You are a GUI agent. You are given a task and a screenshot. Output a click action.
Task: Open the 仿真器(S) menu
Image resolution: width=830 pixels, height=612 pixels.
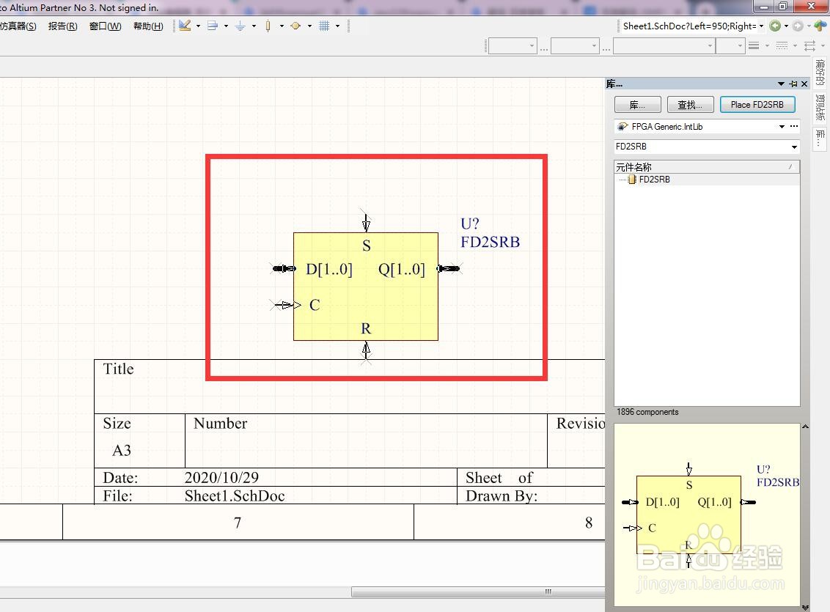[18, 26]
